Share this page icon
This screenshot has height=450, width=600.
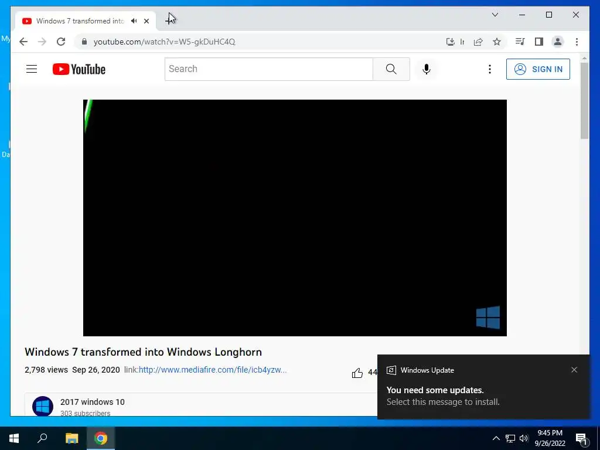click(x=478, y=42)
